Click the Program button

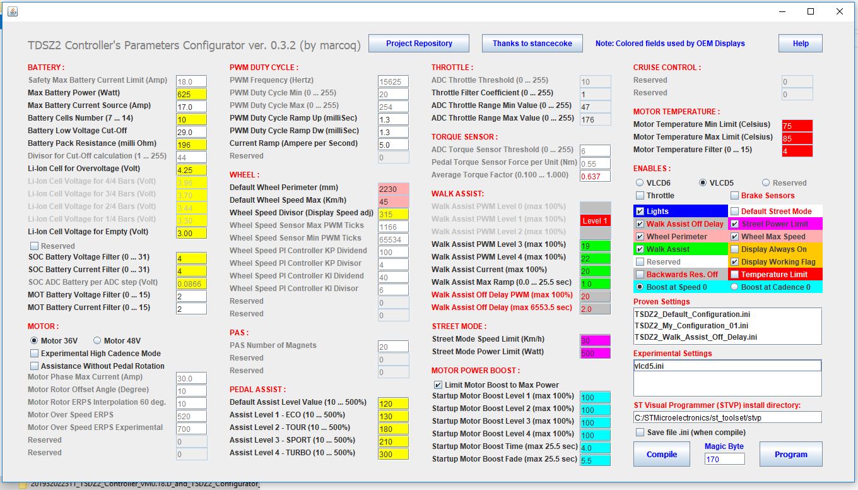coord(790,454)
